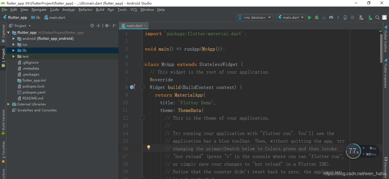The height and width of the screenshot is (179, 389).
Task: Place cursor on 'Flutter Demo' title string
Action: click(196, 103)
